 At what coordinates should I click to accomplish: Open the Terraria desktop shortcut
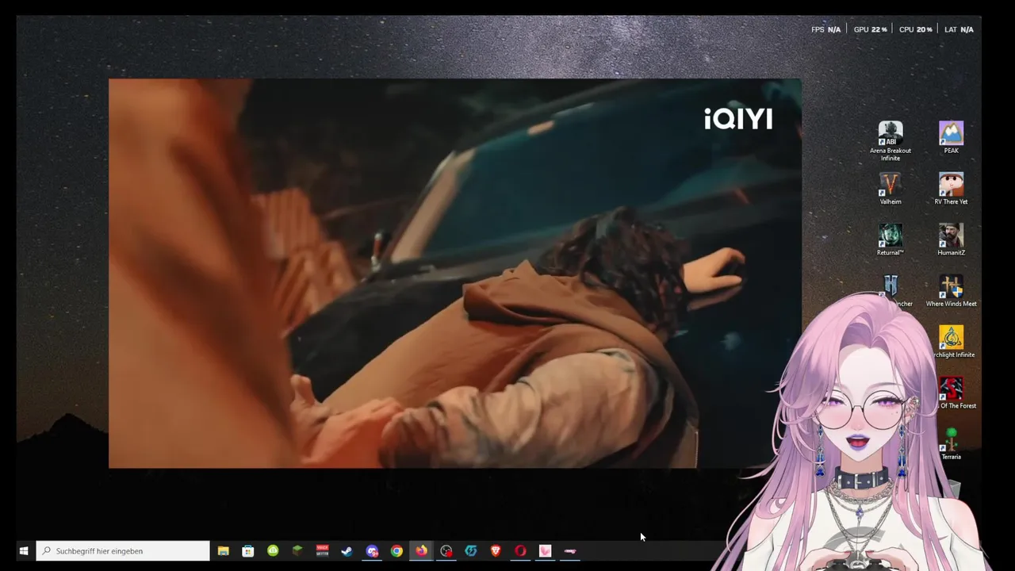[951, 444]
